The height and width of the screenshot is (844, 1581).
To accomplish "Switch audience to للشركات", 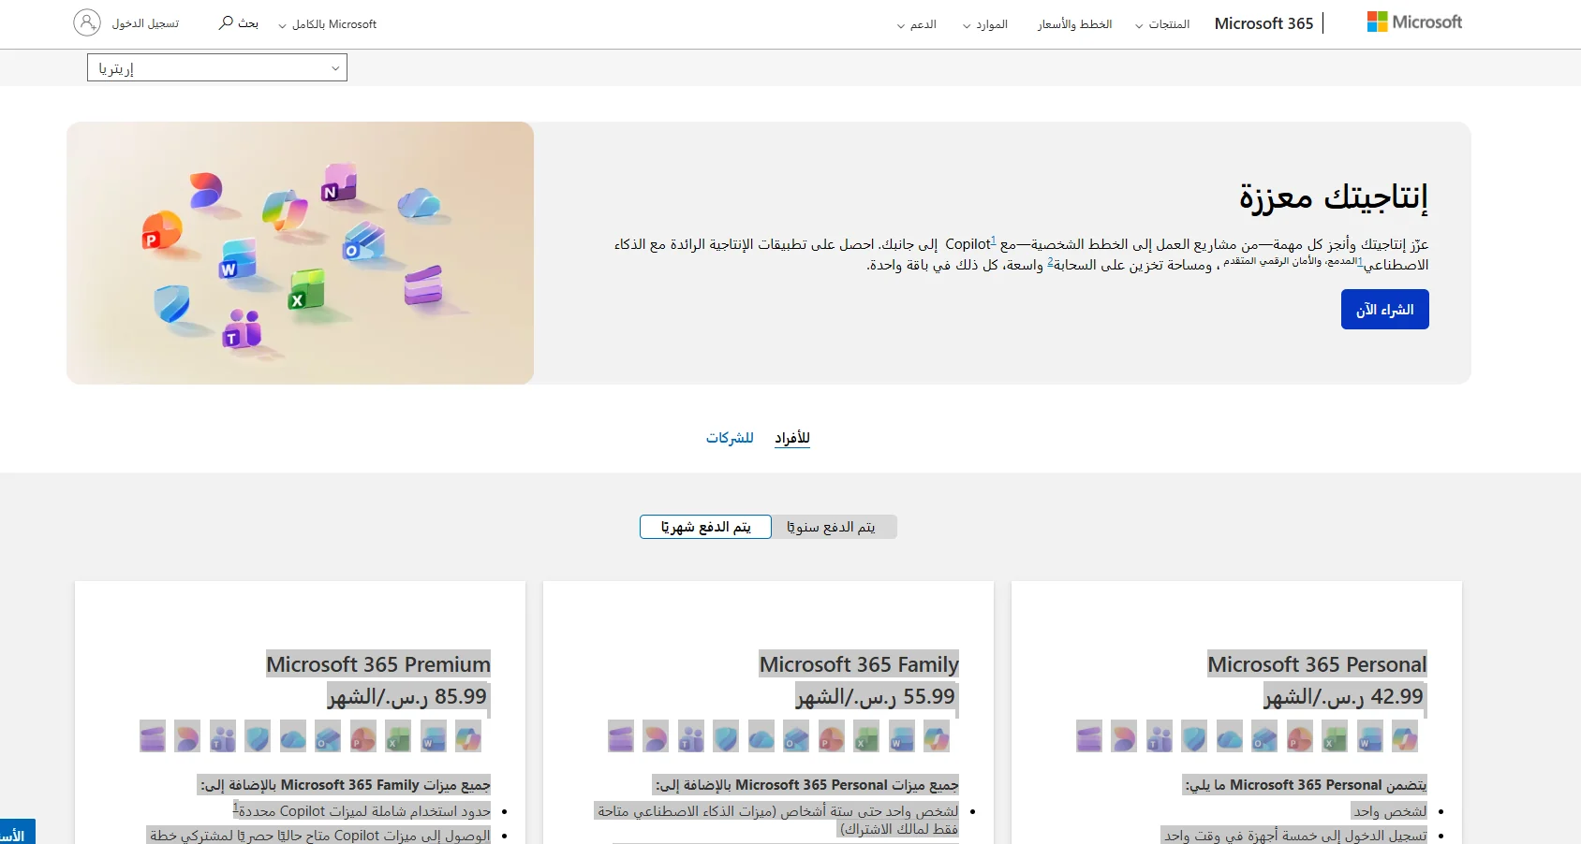I will [x=731, y=438].
